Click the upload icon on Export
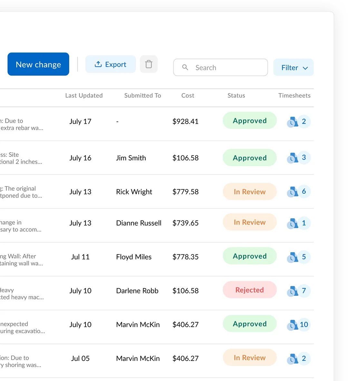This screenshot has height=381, width=348. pos(98,64)
